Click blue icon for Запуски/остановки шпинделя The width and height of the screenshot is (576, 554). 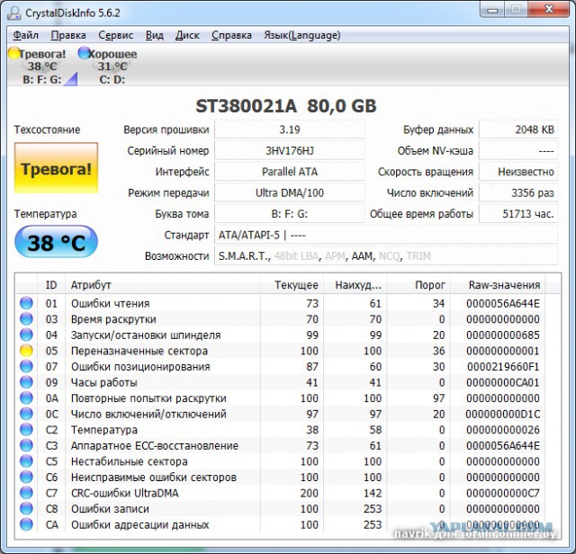[26, 335]
